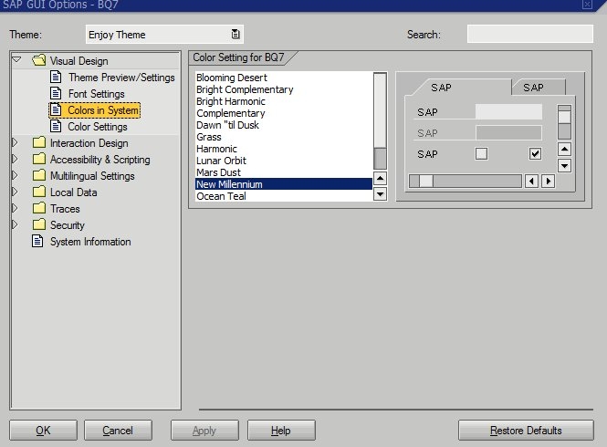Viewport: 607px width, 447px height.
Task: Select Grass color scheme
Action: coord(284,137)
